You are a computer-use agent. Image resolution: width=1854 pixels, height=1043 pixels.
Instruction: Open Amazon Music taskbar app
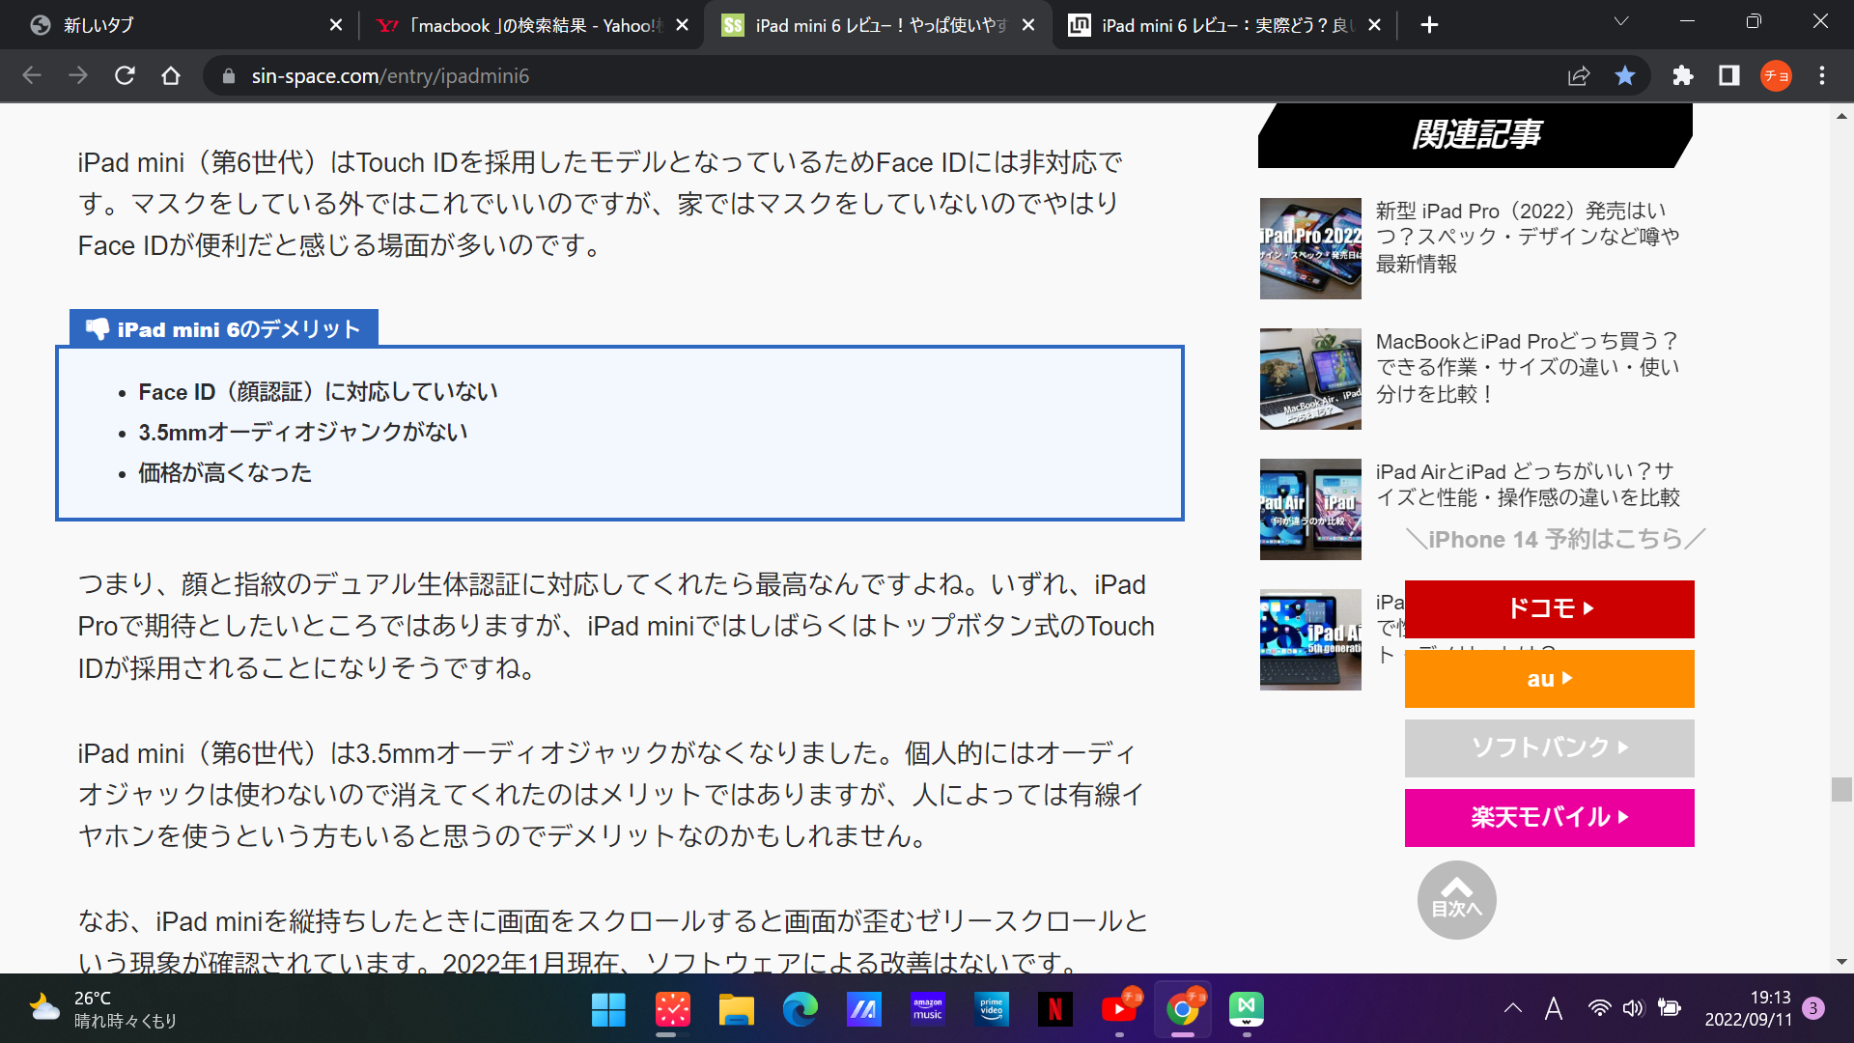pos(927,1009)
